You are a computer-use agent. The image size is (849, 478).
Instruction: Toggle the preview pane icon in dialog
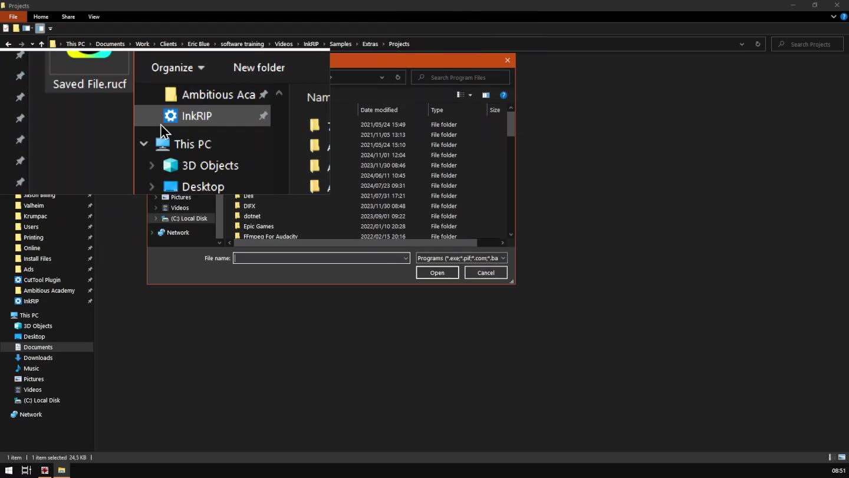[485, 95]
